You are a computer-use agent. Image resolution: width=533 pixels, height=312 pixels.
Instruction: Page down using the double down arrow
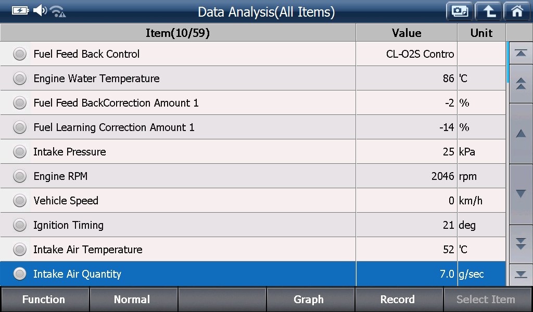coord(521,244)
